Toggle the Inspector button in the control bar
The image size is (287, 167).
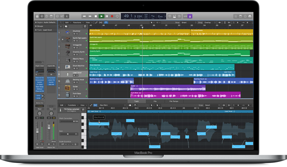point(42,16)
